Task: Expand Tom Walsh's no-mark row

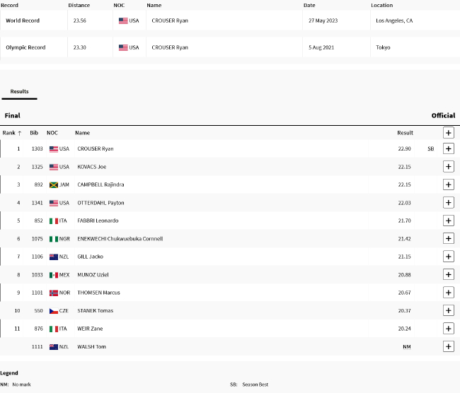Action: click(x=448, y=346)
